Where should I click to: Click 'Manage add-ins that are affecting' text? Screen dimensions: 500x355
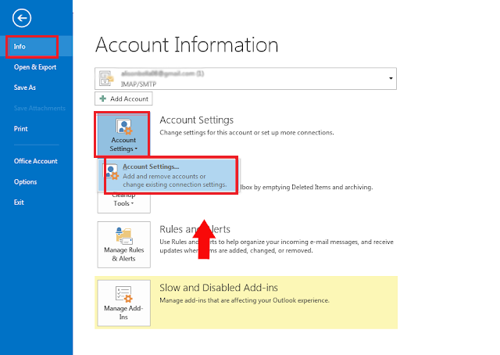click(x=245, y=300)
